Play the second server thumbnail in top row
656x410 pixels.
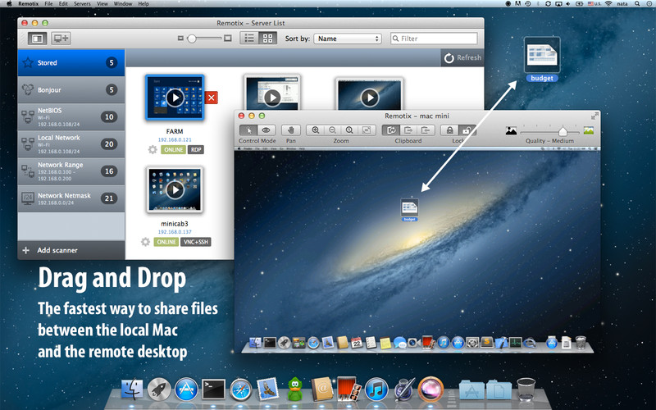pyautogui.click(x=272, y=98)
